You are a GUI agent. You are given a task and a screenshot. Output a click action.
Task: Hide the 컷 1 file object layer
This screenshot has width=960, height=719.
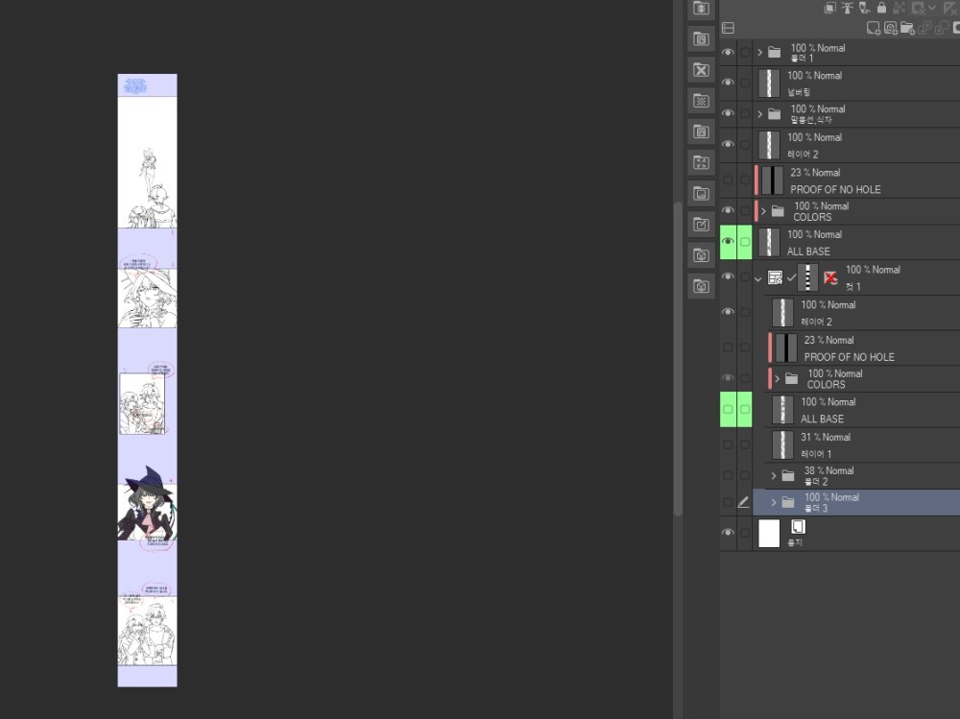(728, 276)
